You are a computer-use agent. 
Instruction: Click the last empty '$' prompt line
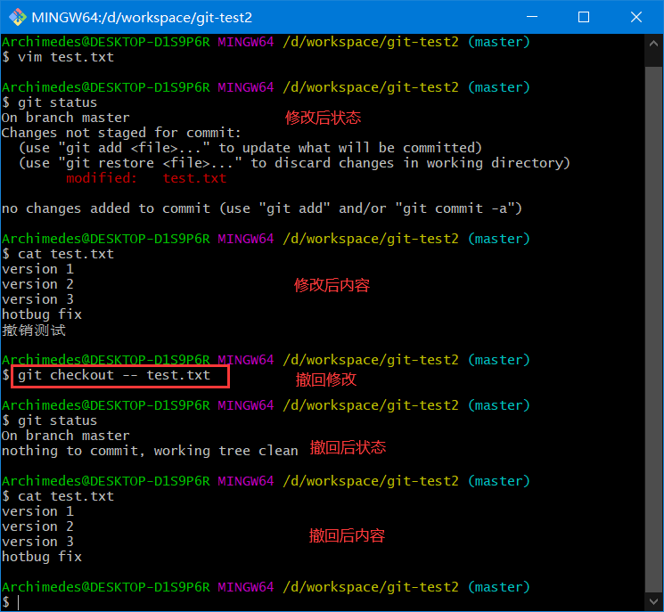point(11,602)
